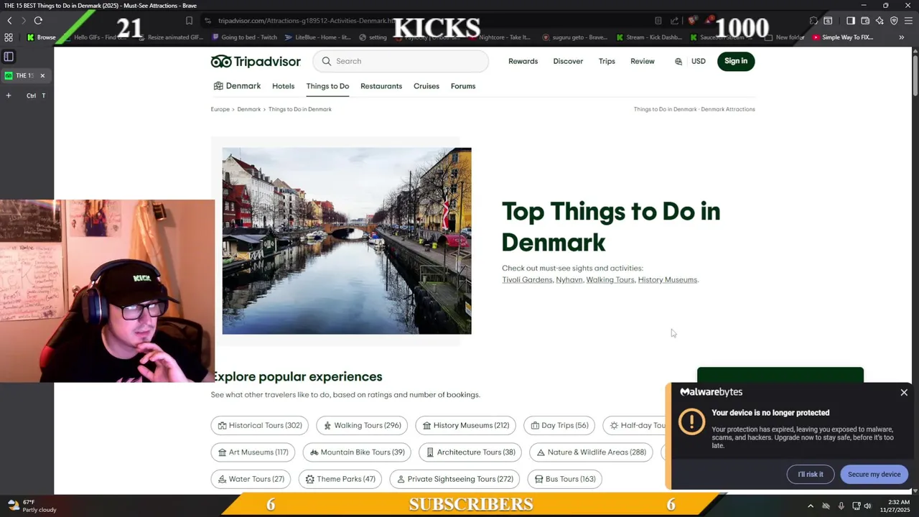Viewport: 919px width, 517px height.
Task: Open the reader mode icon in address bar
Action: point(658,21)
